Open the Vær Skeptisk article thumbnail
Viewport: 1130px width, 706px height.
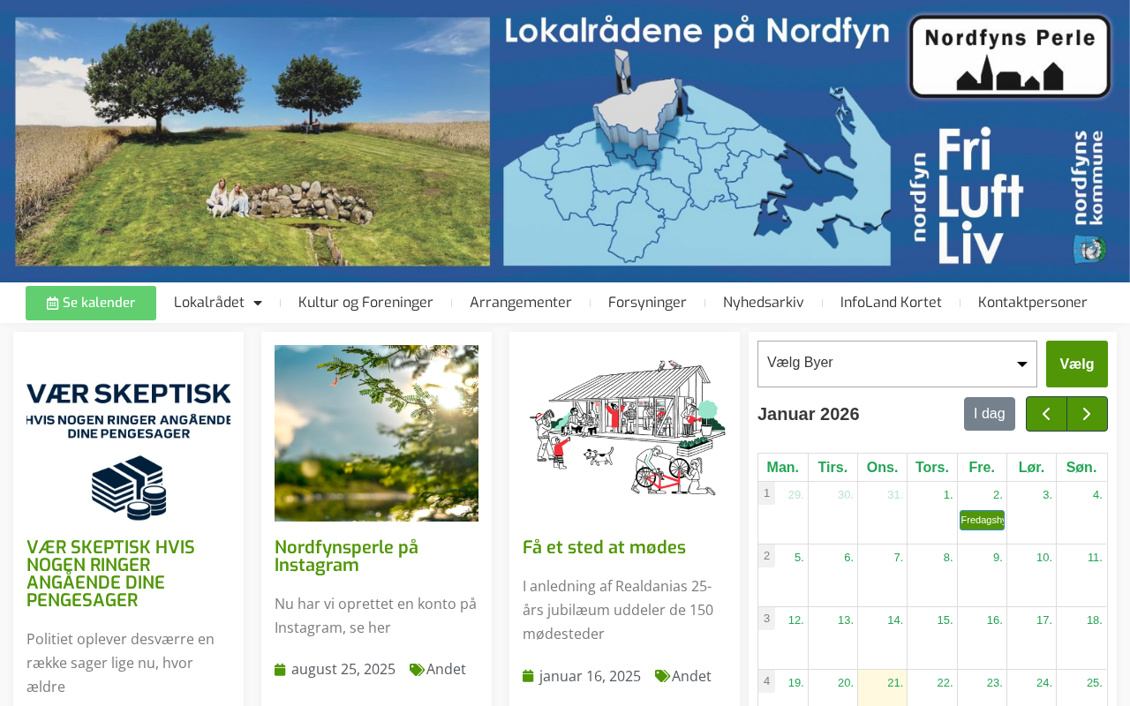[x=128, y=433]
